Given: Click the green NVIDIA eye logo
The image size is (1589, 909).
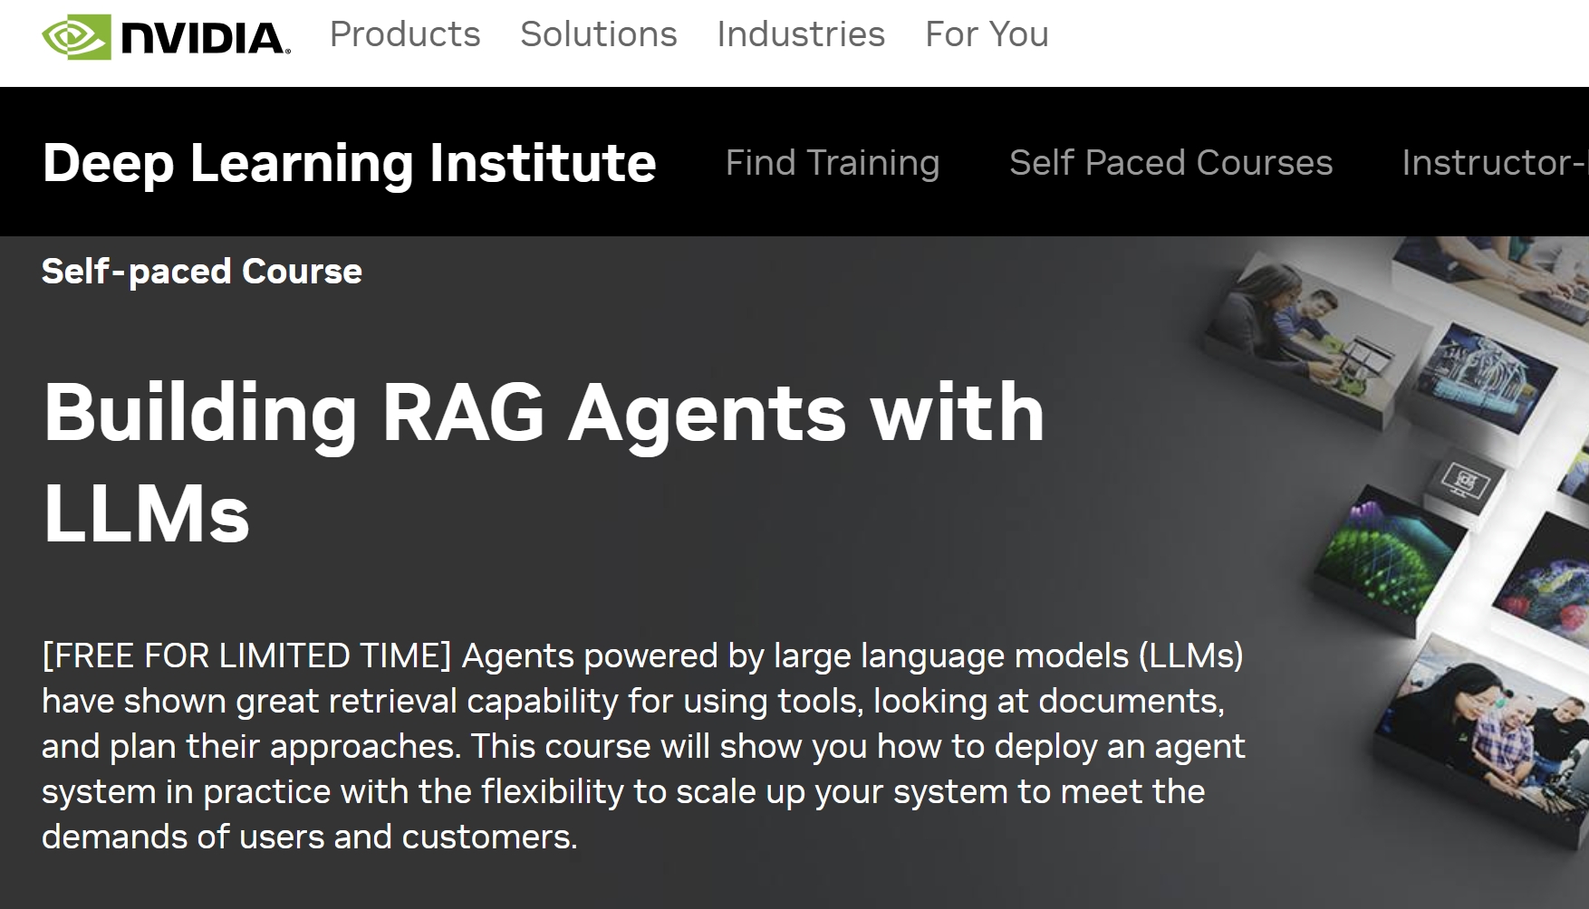Looking at the screenshot, I should click(x=76, y=37).
